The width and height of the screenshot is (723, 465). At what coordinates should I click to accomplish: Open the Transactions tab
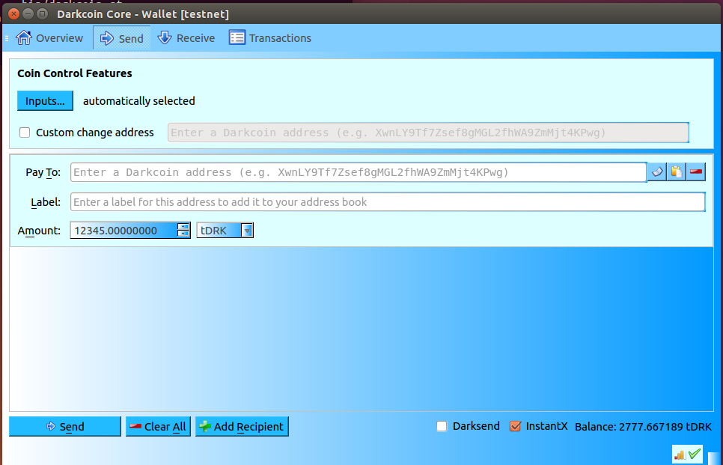(x=270, y=38)
